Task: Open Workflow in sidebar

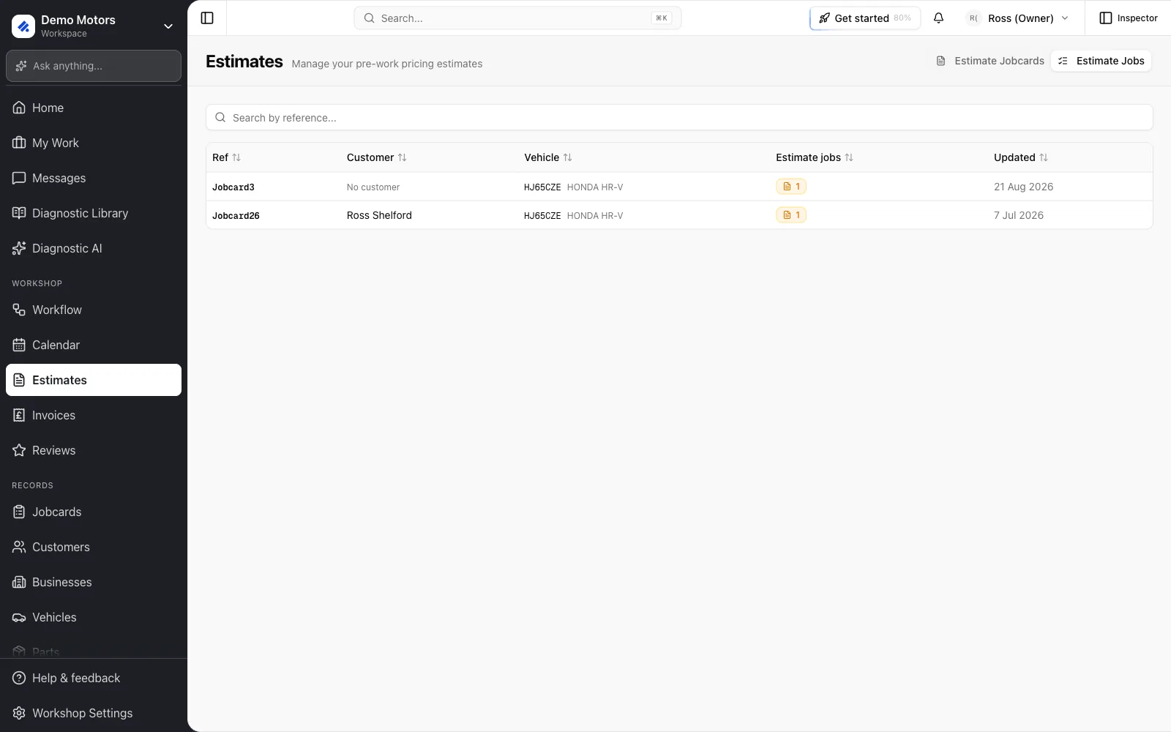Action: pyautogui.click(x=94, y=310)
